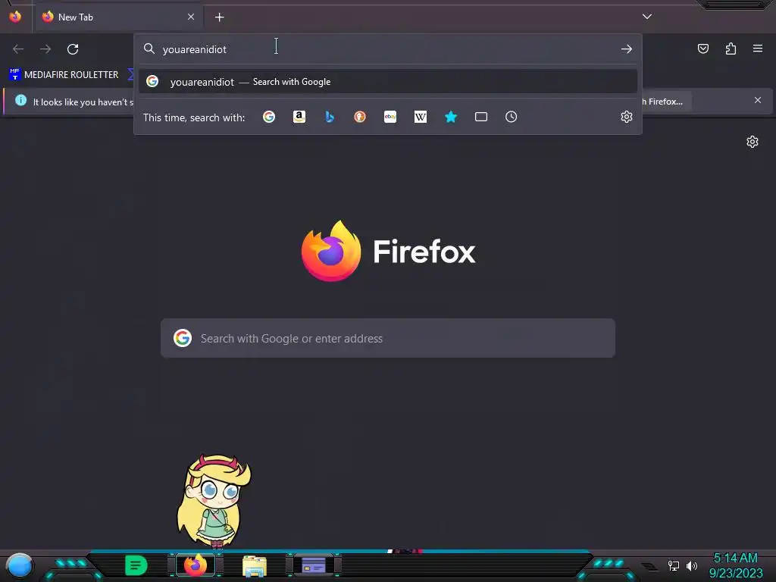The height and width of the screenshot is (582, 776).
Task: Click the network icon in the system tray
Action: pyautogui.click(x=673, y=565)
